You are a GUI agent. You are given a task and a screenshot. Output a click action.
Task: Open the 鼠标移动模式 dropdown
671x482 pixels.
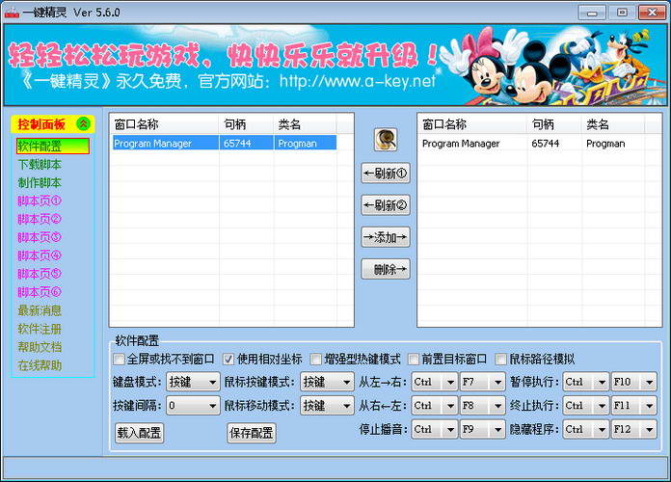pyautogui.click(x=344, y=406)
